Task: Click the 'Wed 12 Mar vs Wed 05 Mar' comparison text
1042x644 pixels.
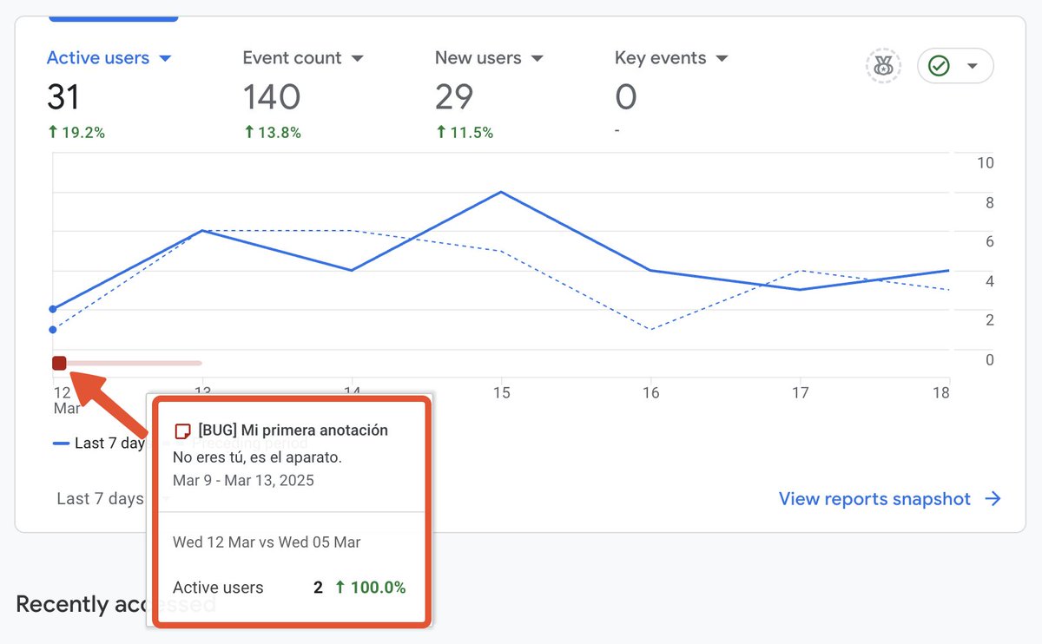Action: click(267, 542)
